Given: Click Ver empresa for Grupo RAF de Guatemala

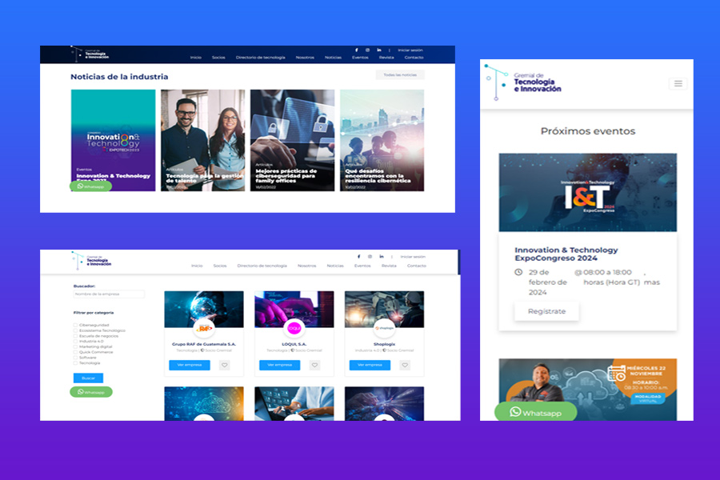Looking at the screenshot, I should 190,365.
